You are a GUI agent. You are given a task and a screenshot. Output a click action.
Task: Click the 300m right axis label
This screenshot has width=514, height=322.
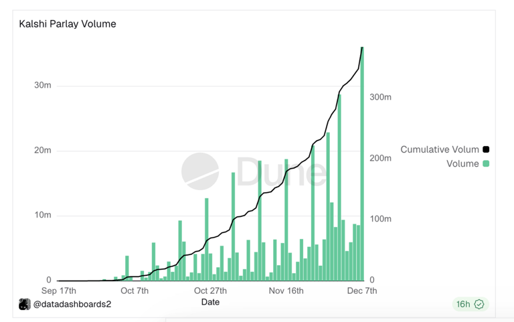pyautogui.click(x=381, y=97)
